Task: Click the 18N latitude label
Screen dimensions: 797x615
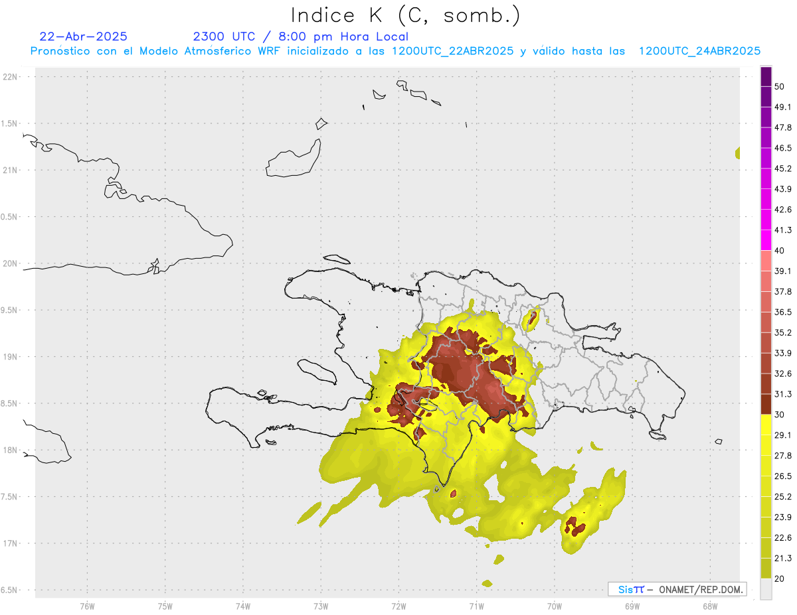Action: 11,450
